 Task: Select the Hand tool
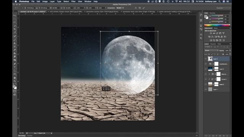(x=14, y=78)
